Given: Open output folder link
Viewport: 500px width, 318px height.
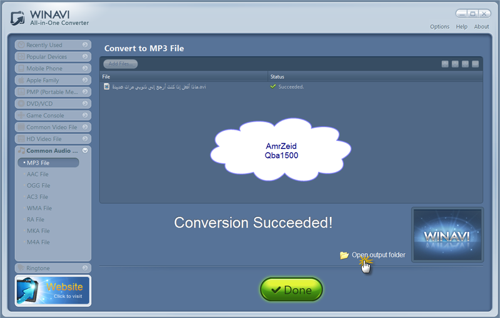Looking at the screenshot, I should (x=378, y=255).
